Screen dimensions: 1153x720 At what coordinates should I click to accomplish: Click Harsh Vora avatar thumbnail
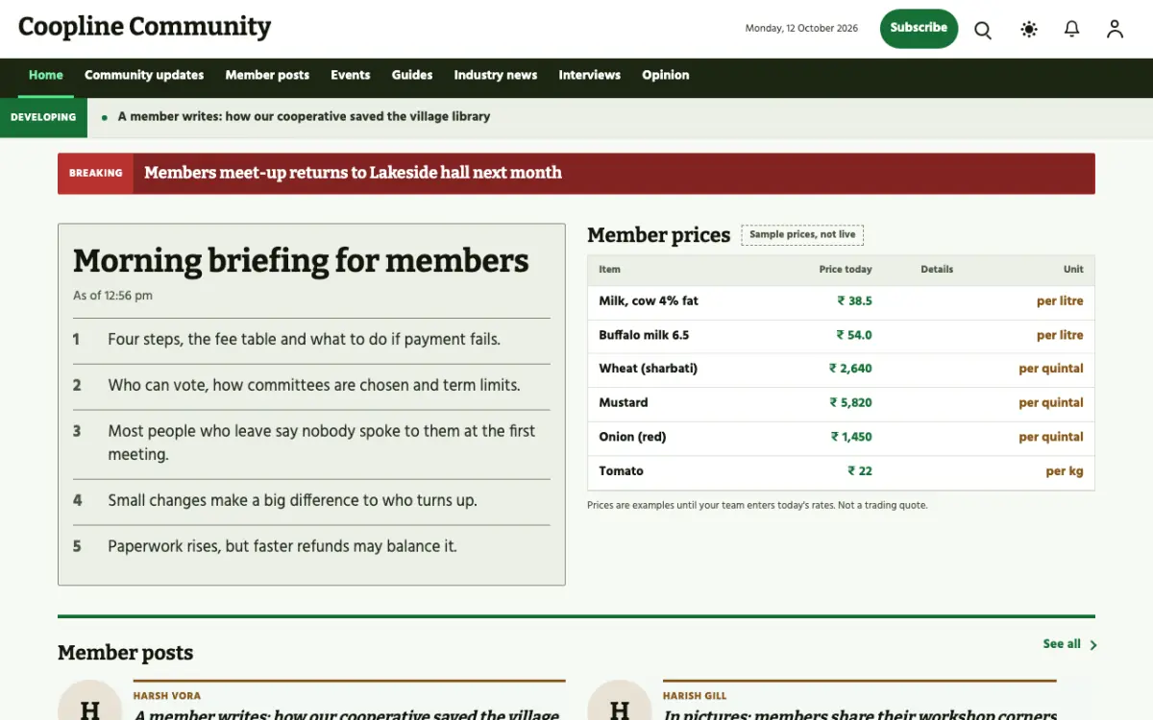click(x=89, y=701)
